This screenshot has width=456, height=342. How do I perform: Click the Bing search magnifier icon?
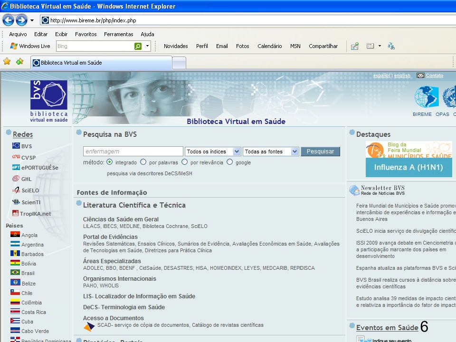pos(138,46)
